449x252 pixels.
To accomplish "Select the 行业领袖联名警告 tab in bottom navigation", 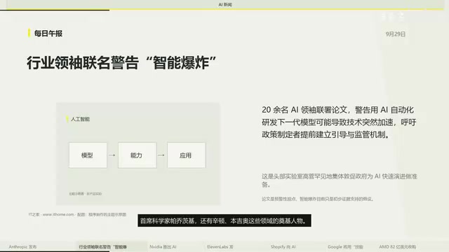I will (103, 247).
